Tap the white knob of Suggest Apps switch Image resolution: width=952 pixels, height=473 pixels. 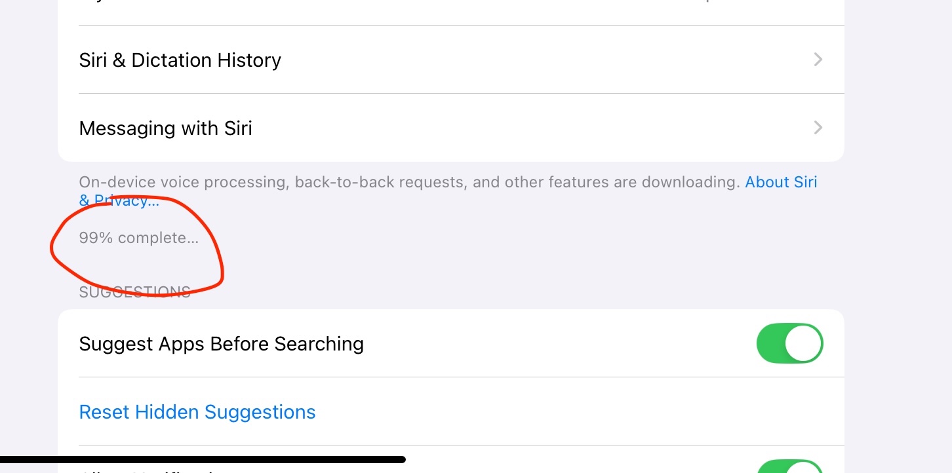pyautogui.click(x=803, y=343)
